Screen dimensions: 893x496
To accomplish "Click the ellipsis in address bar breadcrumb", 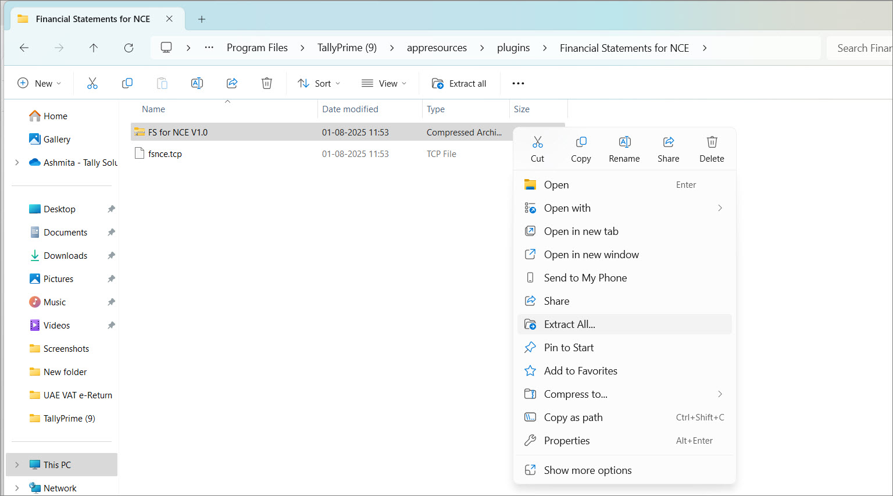I will [x=209, y=48].
